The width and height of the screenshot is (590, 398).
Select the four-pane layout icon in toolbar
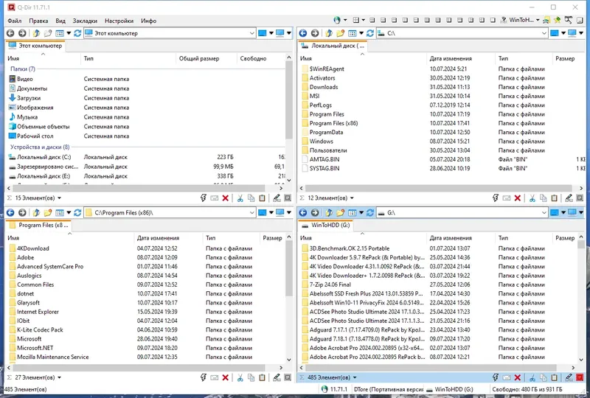(356, 20)
